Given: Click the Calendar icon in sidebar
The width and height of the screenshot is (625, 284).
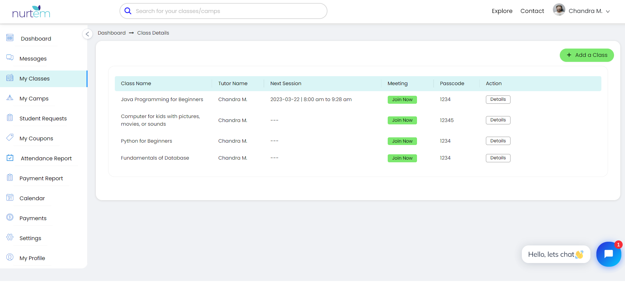Looking at the screenshot, I should tap(10, 198).
